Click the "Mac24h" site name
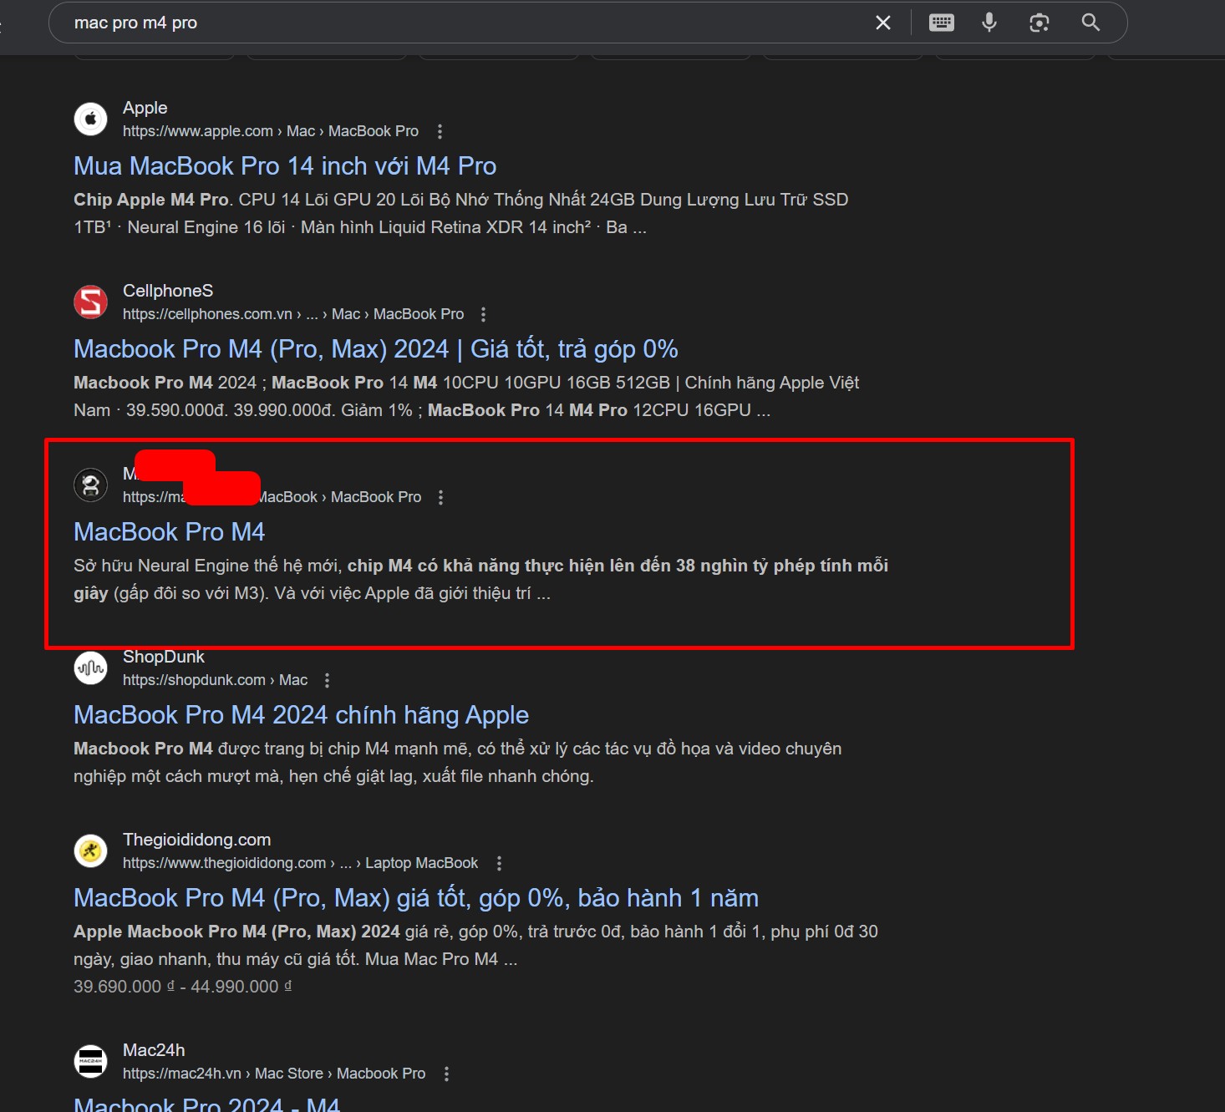This screenshot has width=1225, height=1112. tap(154, 1050)
